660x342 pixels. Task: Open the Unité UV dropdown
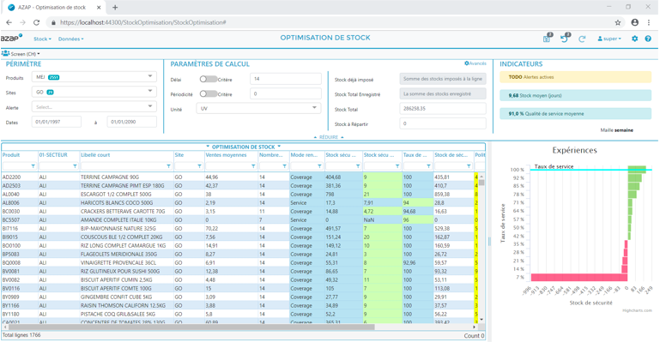coord(258,108)
